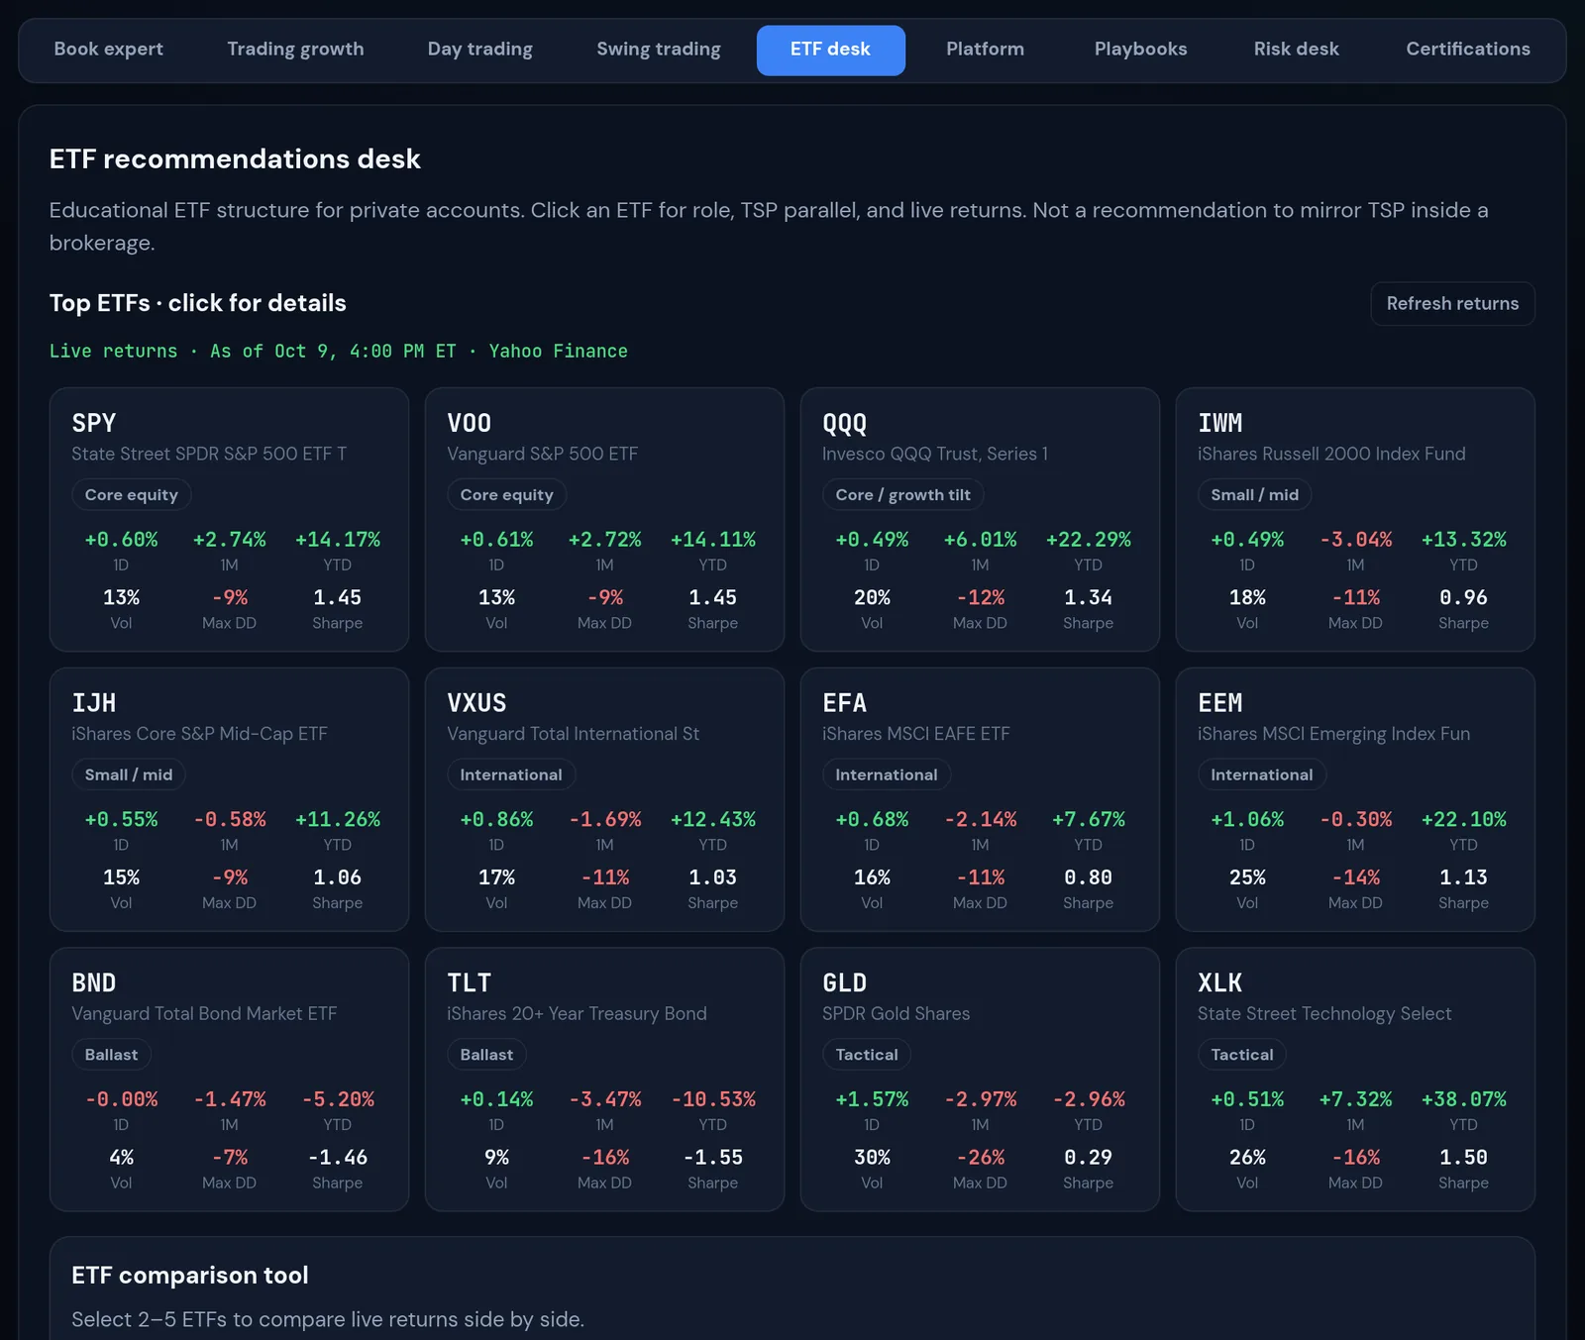Click the Live returns timestamp line
The width and height of the screenshot is (1585, 1340).
(x=339, y=351)
